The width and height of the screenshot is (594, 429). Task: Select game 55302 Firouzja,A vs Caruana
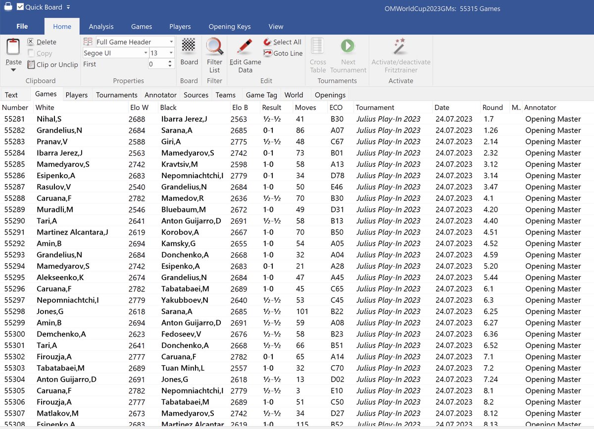pyautogui.click(x=297, y=357)
